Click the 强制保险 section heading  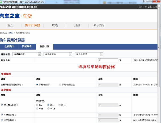coord(6,74)
